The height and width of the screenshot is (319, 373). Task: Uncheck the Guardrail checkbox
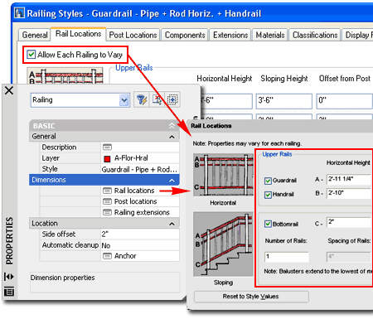268,181
